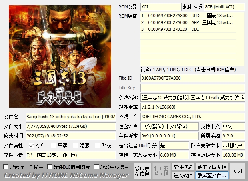The height and width of the screenshot is (181, 248).
Task: Enable the 系统 system attribute
Action: click(x=97, y=145)
